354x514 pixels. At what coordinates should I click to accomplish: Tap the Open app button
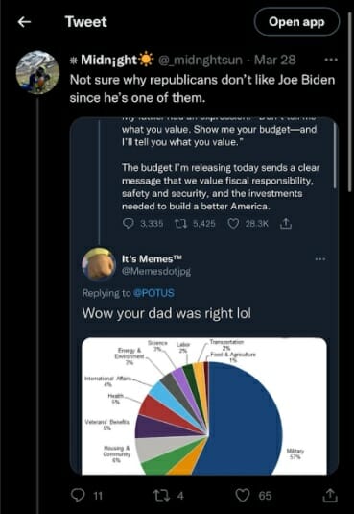tap(296, 22)
